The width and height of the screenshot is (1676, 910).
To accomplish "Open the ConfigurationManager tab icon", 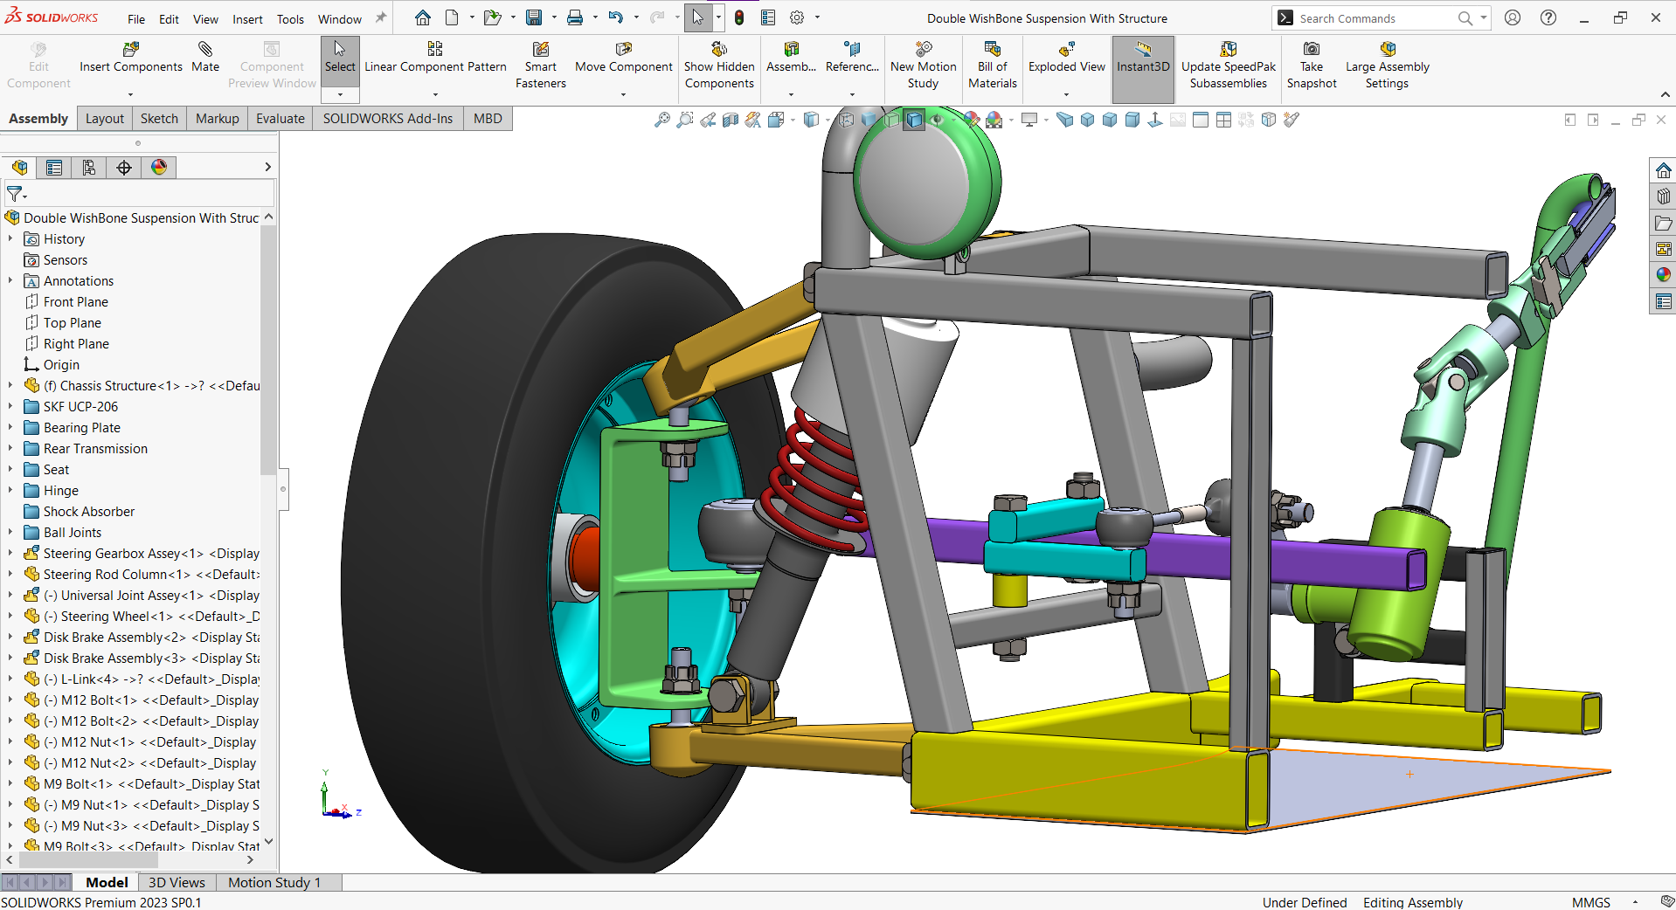I will pyautogui.click(x=89, y=168).
